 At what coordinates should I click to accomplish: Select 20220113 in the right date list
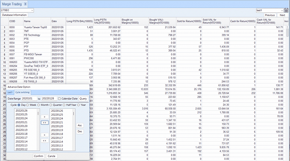click(57, 146)
